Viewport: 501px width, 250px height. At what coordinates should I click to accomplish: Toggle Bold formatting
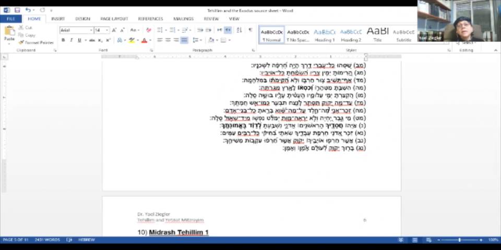pyautogui.click(x=63, y=40)
